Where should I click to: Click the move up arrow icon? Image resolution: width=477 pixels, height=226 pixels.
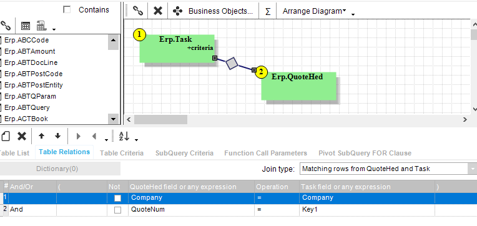pos(42,136)
